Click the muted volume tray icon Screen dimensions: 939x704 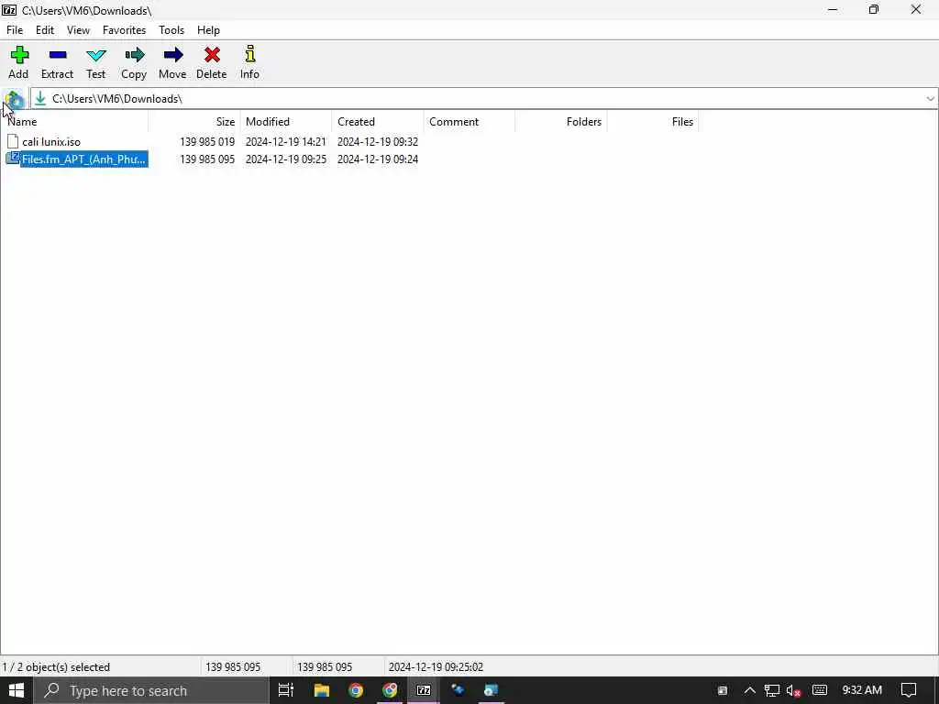click(x=793, y=691)
